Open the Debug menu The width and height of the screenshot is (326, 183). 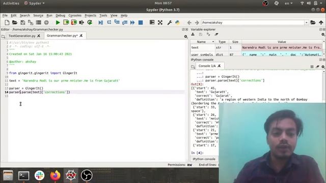point(60,15)
